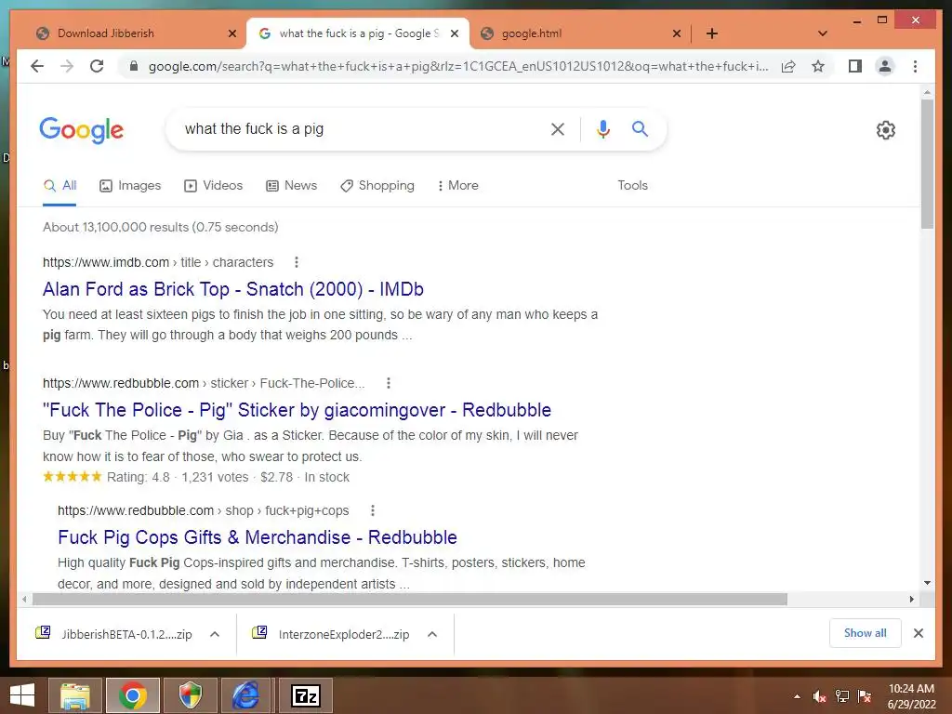Open Windows Start menu
This screenshot has width=952, height=714.
[x=22, y=695]
